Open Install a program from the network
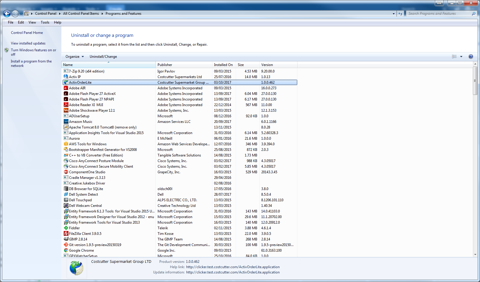 31,63
